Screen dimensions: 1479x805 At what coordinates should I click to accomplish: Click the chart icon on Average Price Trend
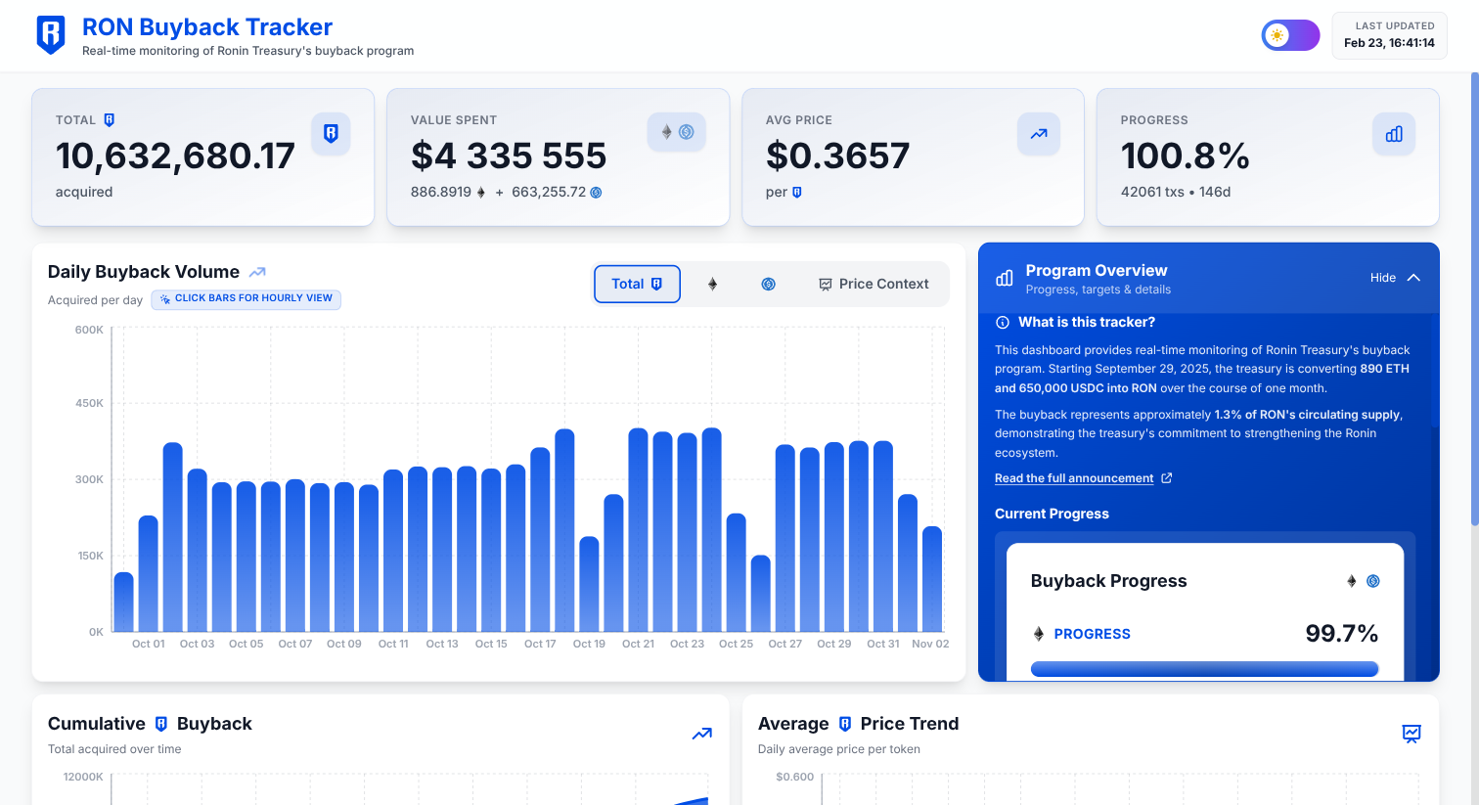click(1411, 734)
